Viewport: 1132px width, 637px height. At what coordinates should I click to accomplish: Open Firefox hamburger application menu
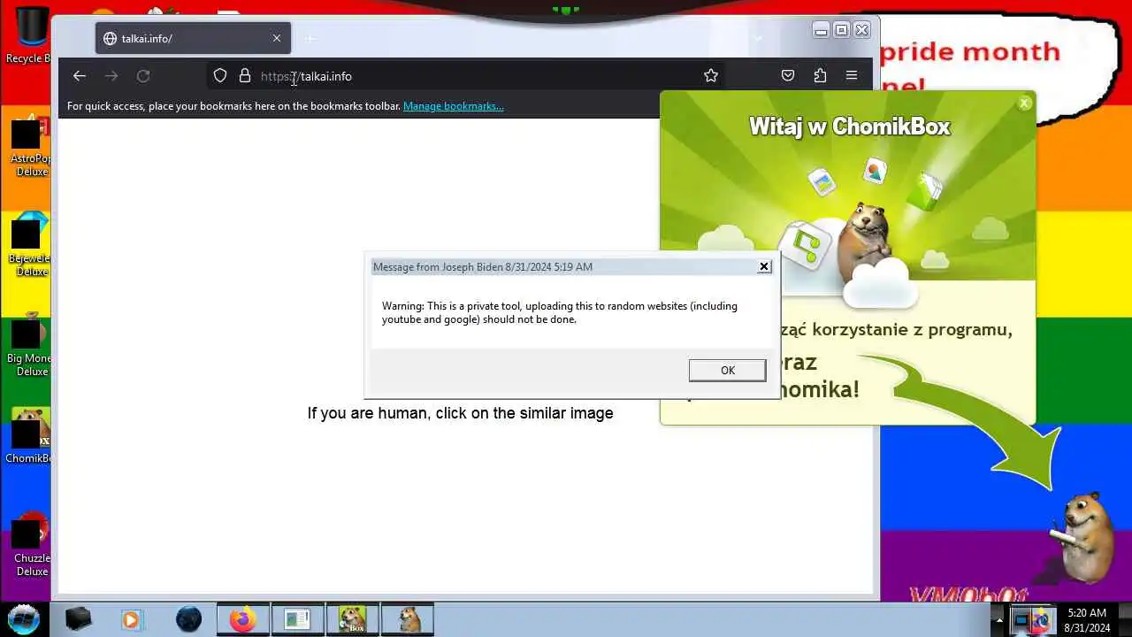click(852, 76)
